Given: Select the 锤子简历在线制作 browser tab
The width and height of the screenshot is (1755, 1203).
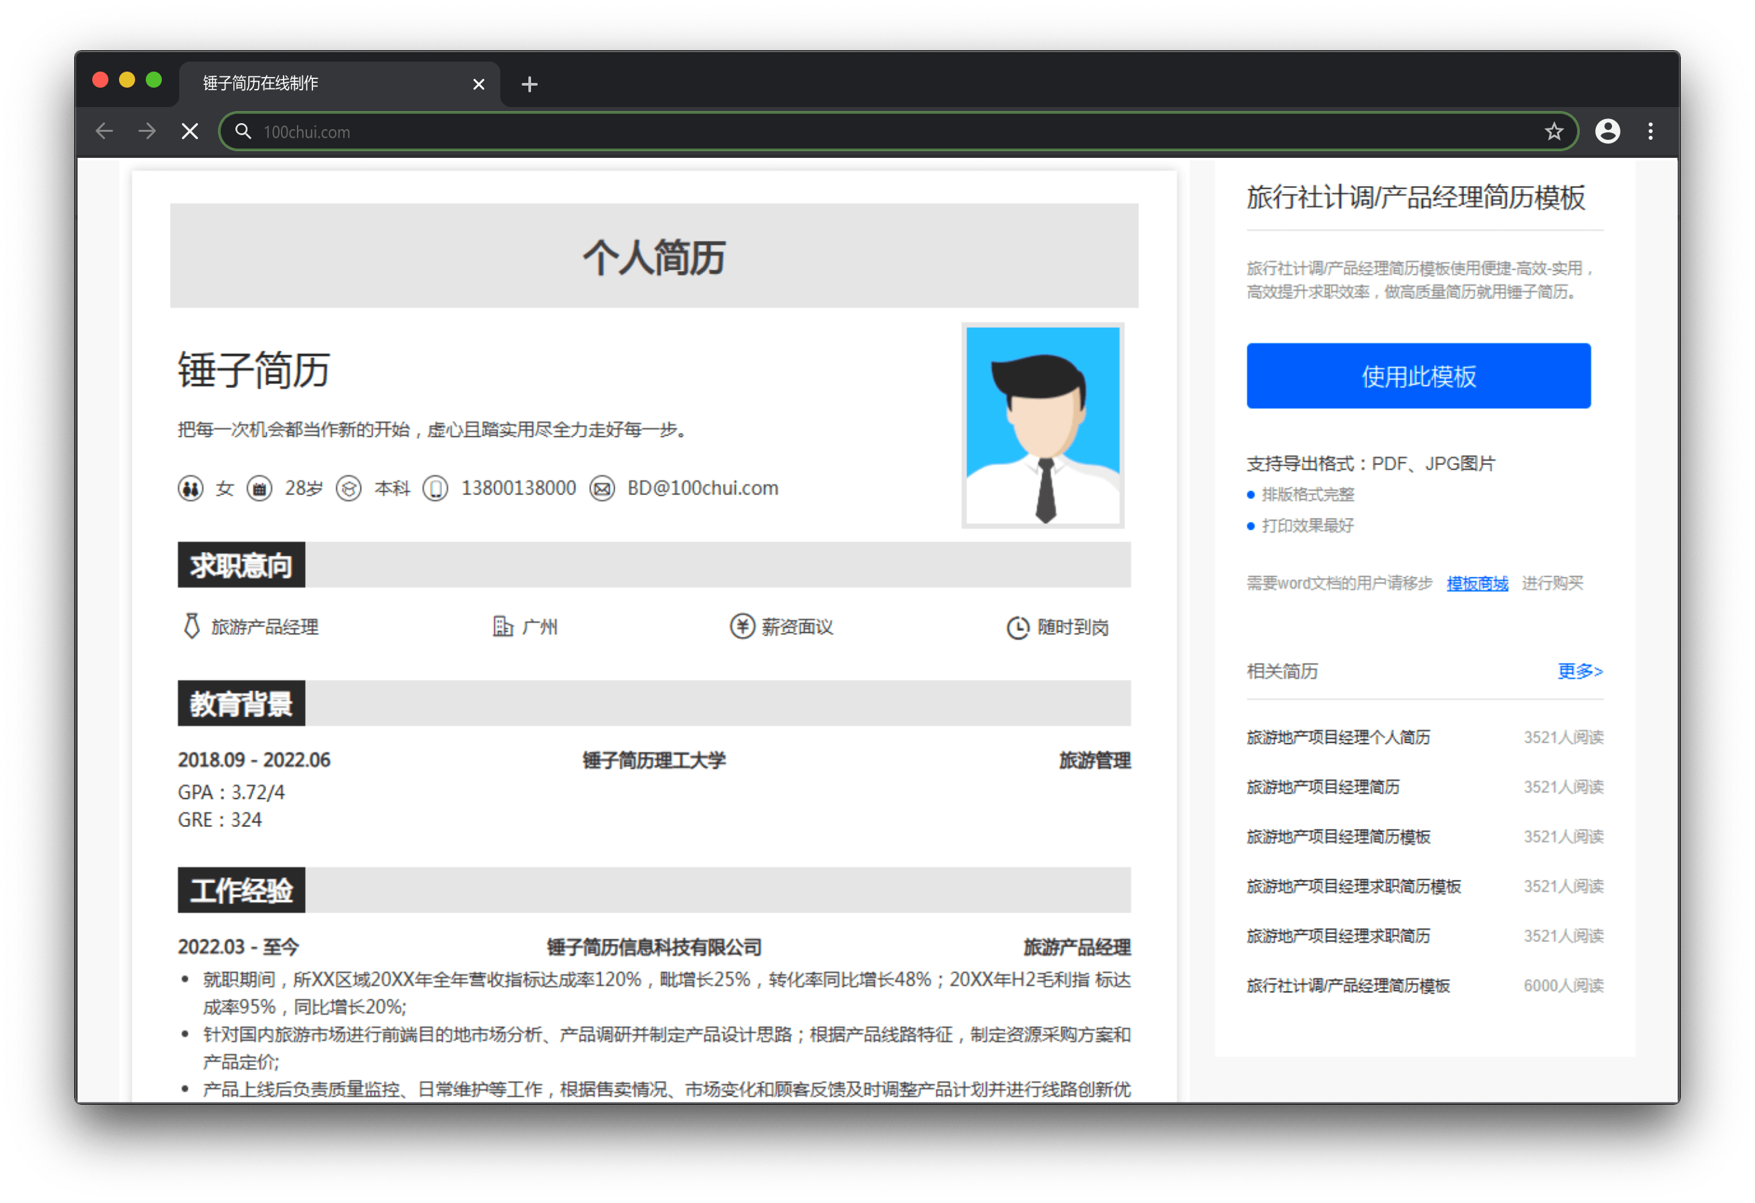Looking at the screenshot, I should pos(340,83).
